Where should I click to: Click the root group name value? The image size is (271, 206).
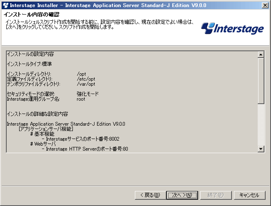[81, 99]
